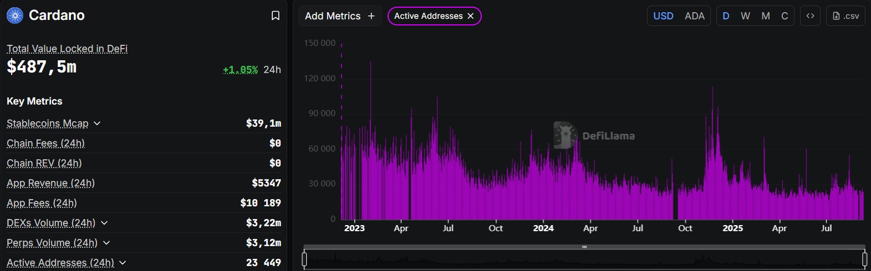This screenshot has height=271, width=871.
Task: Click the $3,22m DEXs volume value
Action: click(263, 223)
